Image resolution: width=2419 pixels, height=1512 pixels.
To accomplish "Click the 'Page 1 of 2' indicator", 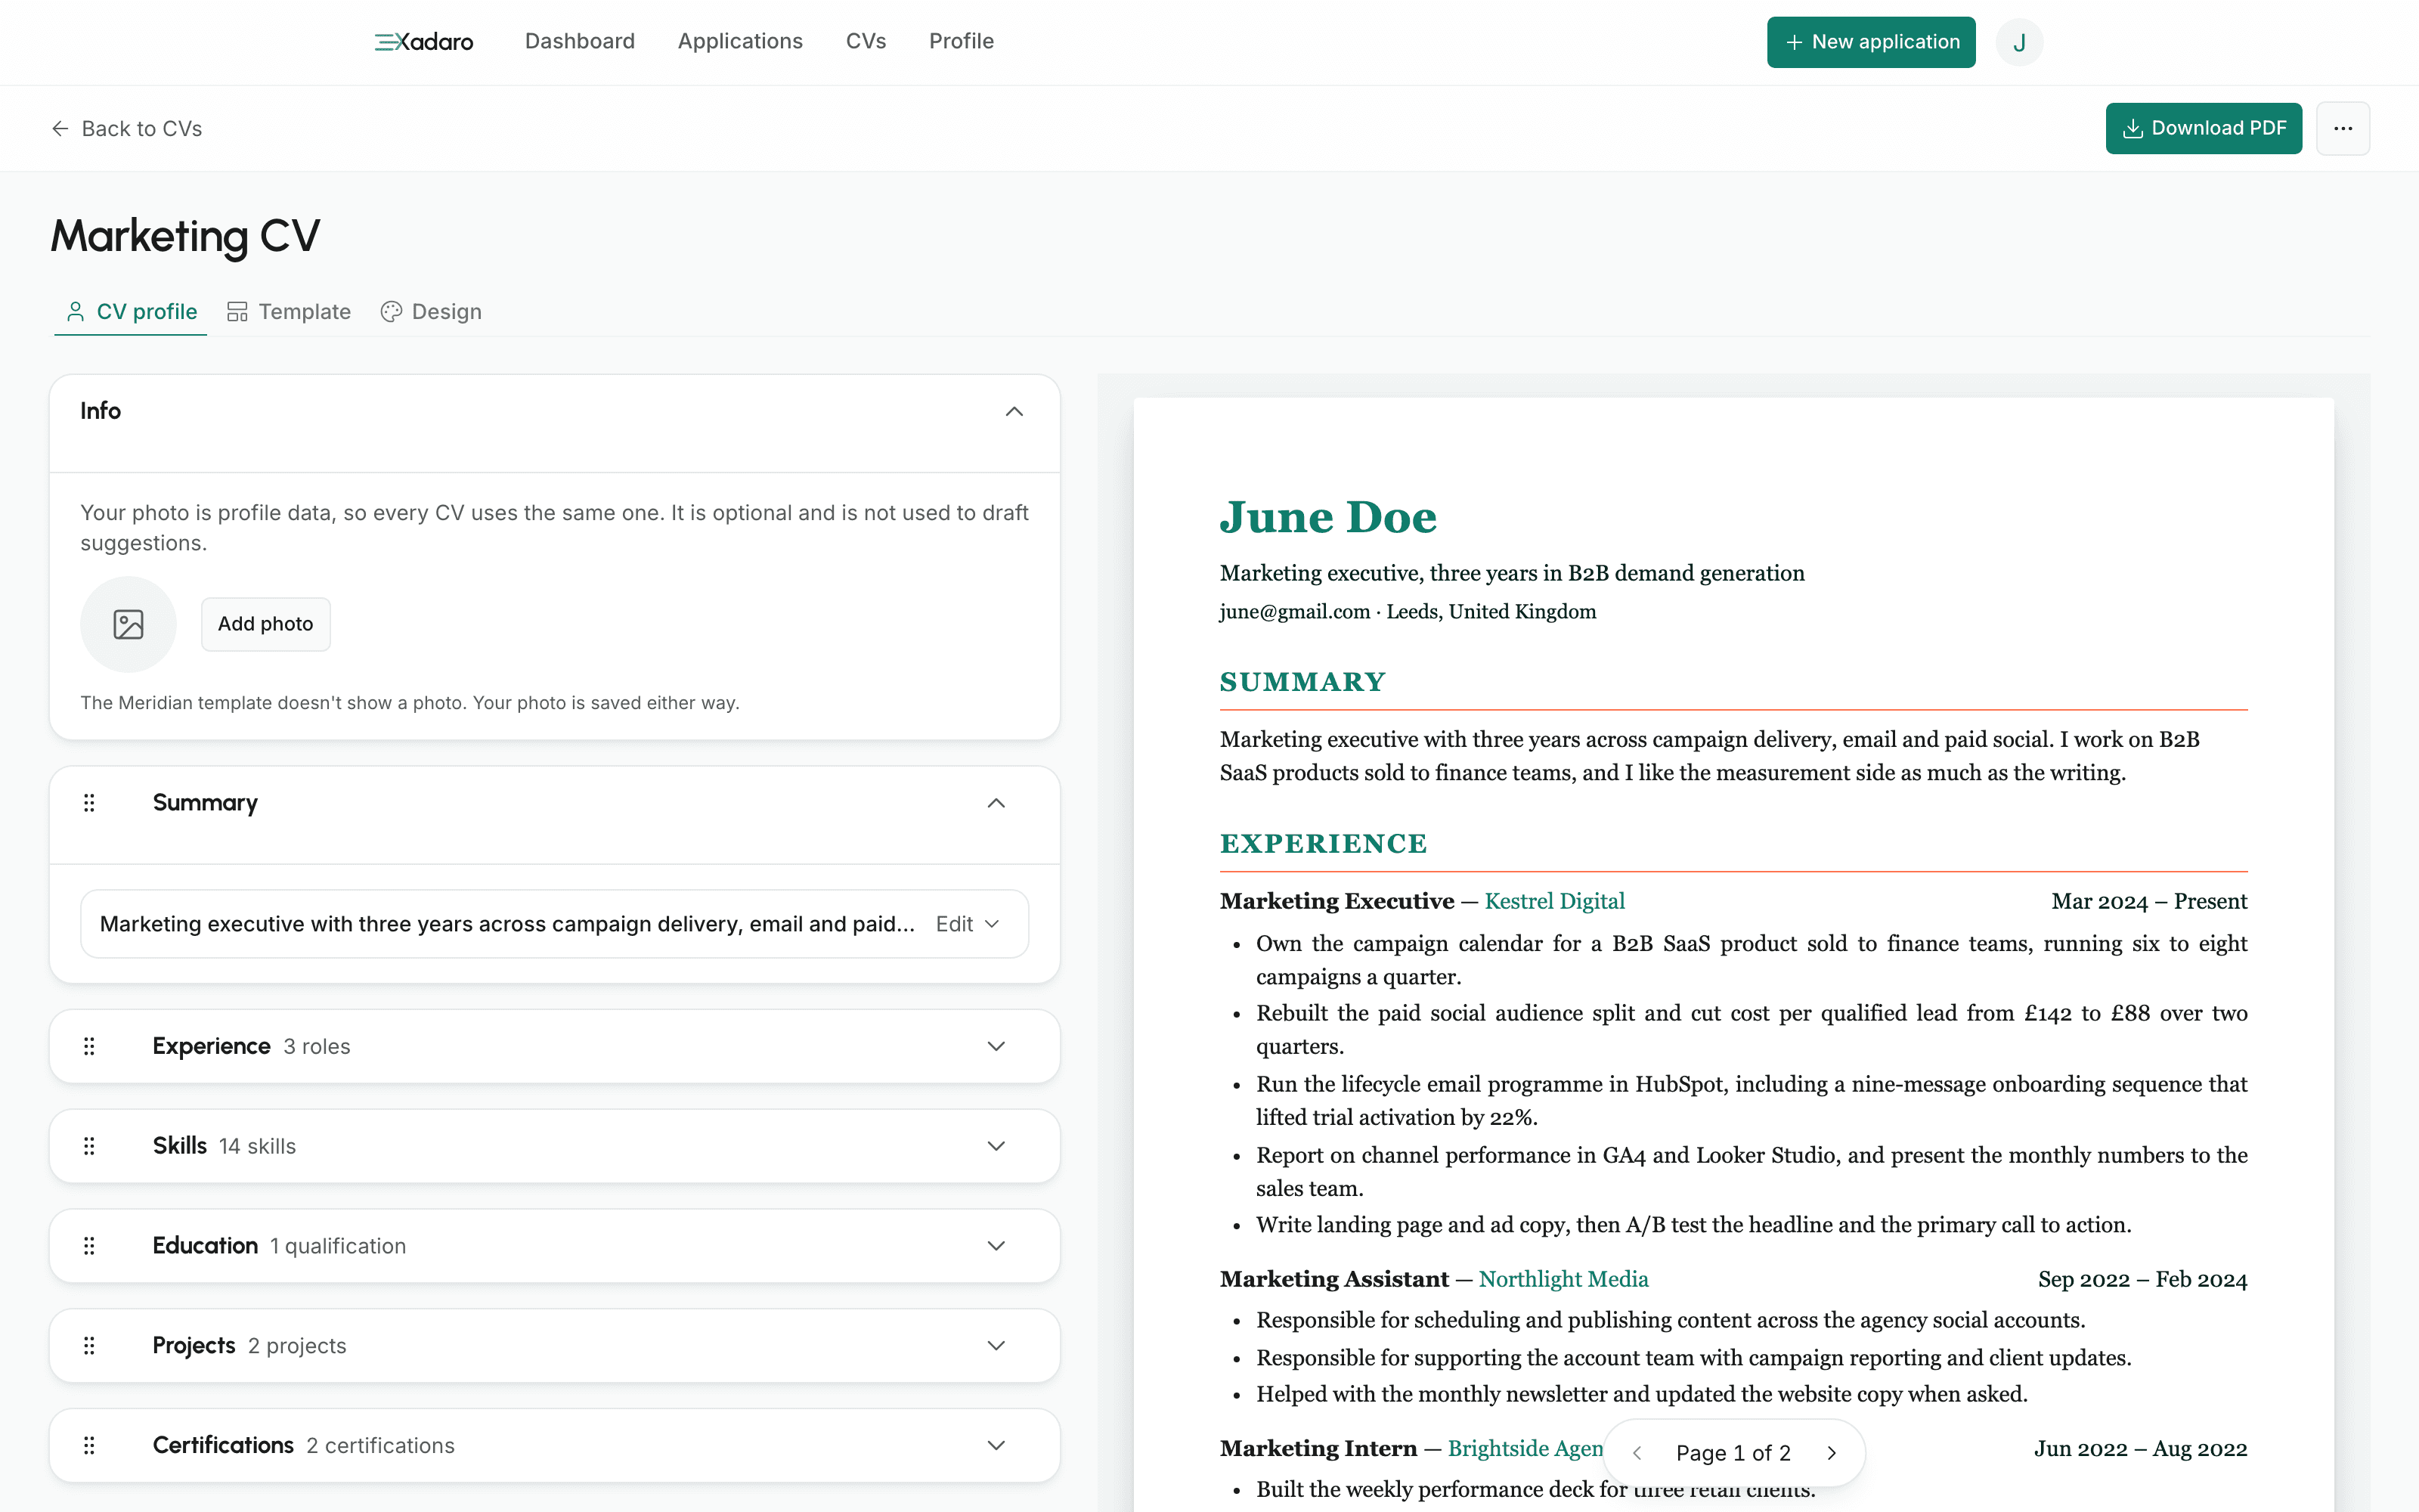I will 1733,1453.
